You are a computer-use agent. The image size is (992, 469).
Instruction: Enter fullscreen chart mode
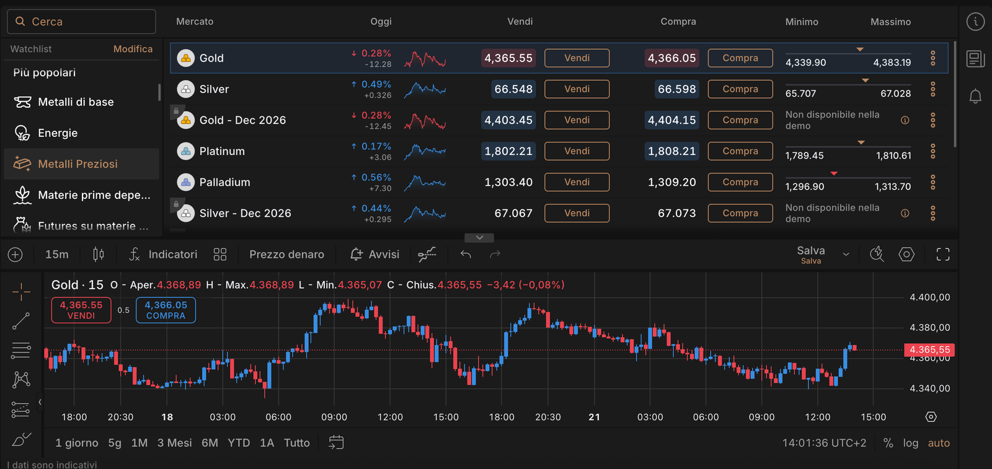click(x=943, y=255)
